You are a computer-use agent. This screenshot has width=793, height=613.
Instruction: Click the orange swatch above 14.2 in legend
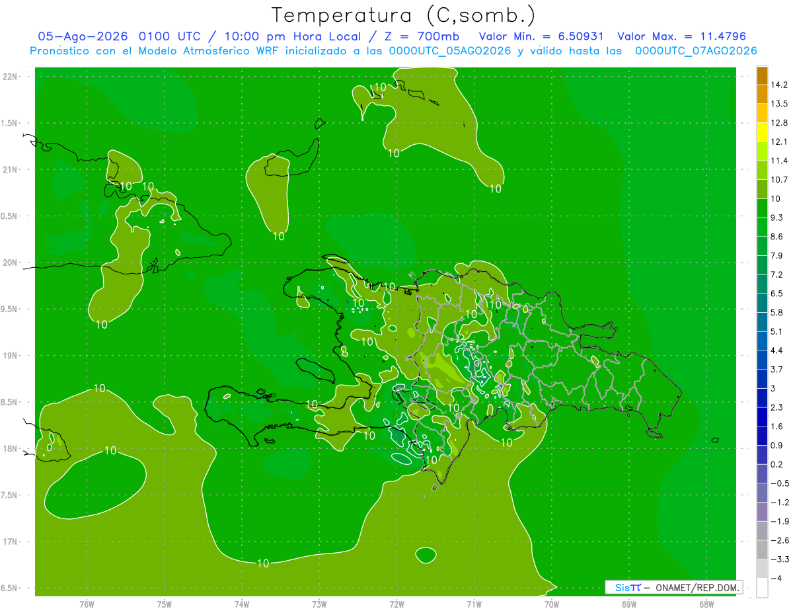point(762,75)
